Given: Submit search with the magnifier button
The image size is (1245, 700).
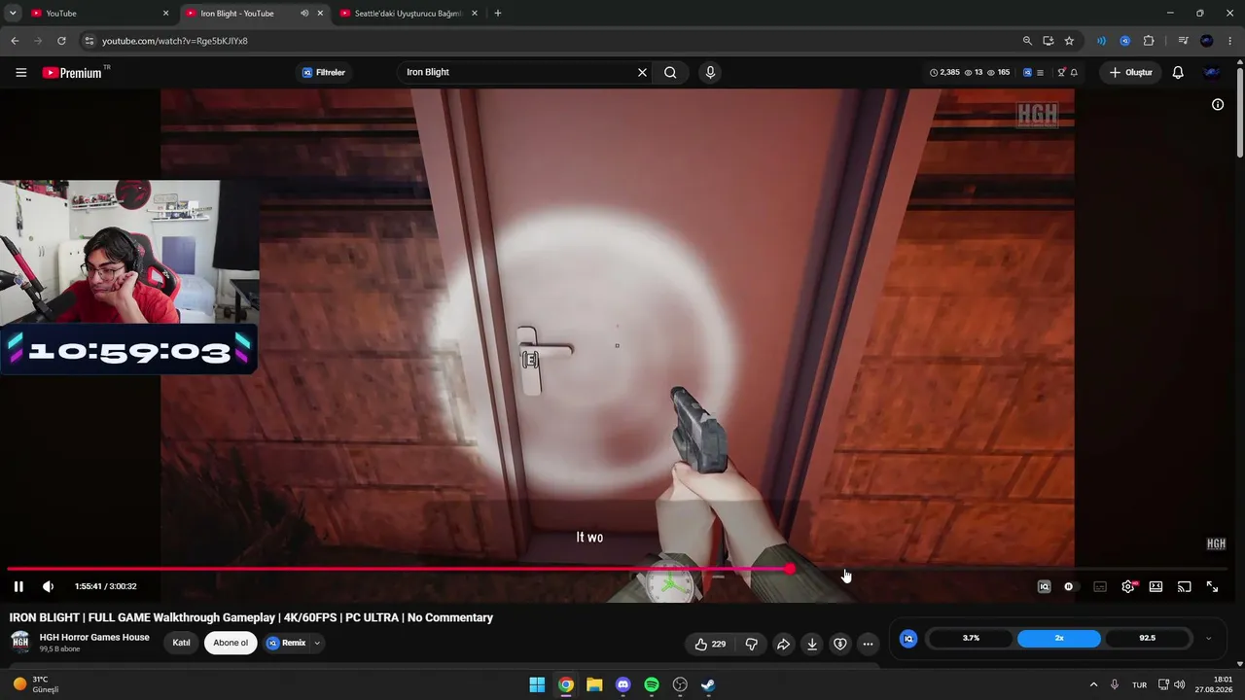Looking at the screenshot, I should click(x=670, y=73).
